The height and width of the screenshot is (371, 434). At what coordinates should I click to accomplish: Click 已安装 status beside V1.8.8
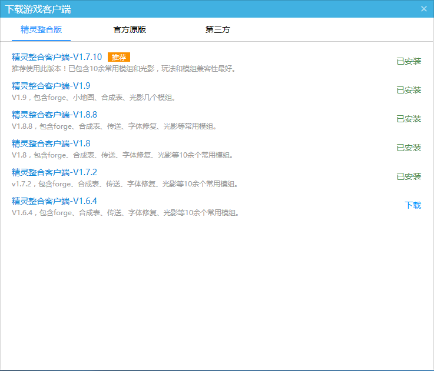pyautogui.click(x=409, y=119)
